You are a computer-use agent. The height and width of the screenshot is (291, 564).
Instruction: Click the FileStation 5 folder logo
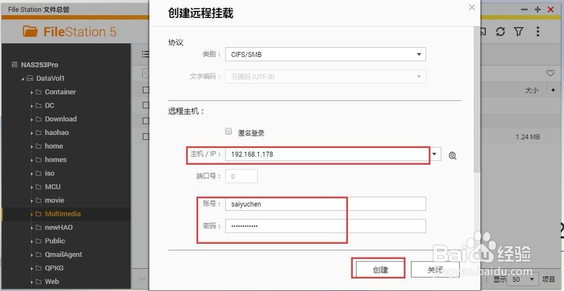coord(30,31)
